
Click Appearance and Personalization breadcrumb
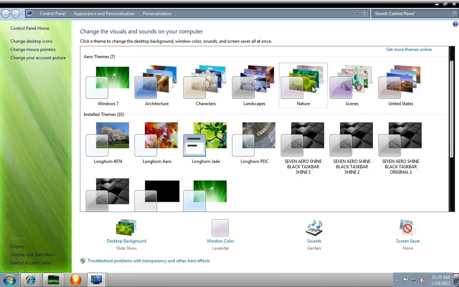[x=104, y=14]
